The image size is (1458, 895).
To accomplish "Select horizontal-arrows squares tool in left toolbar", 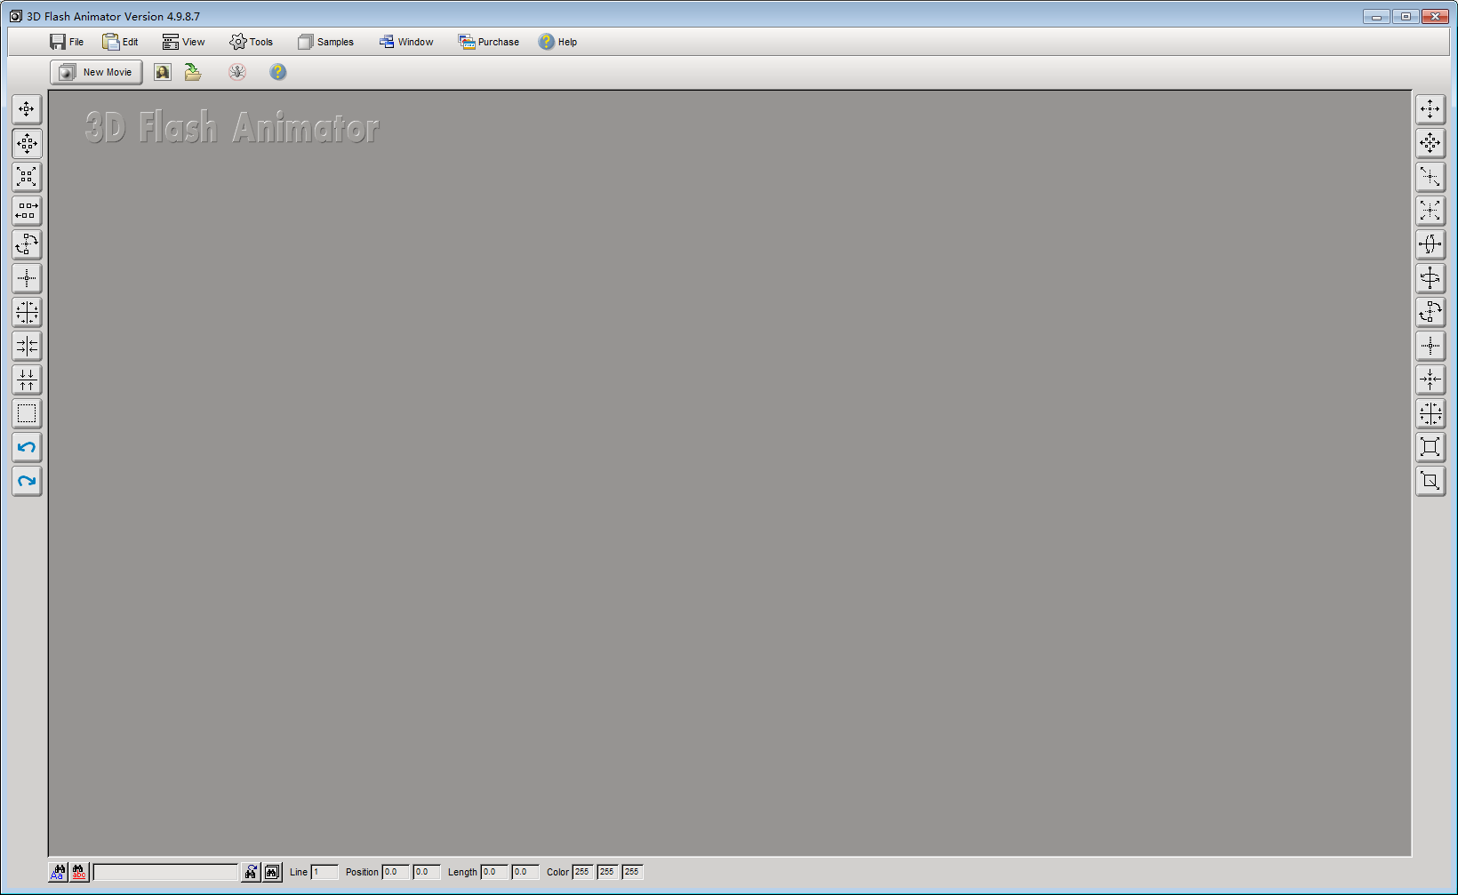I will (27, 211).
